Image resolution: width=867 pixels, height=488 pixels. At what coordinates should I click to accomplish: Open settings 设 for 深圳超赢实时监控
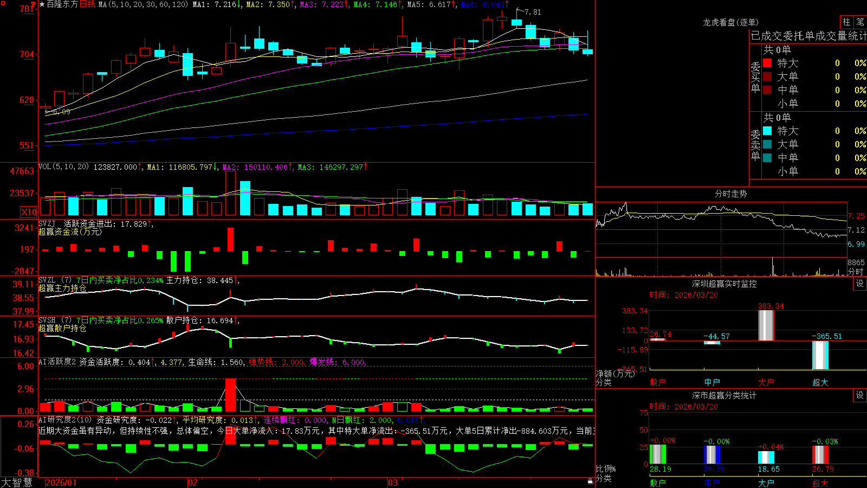click(x=860, y=284)
